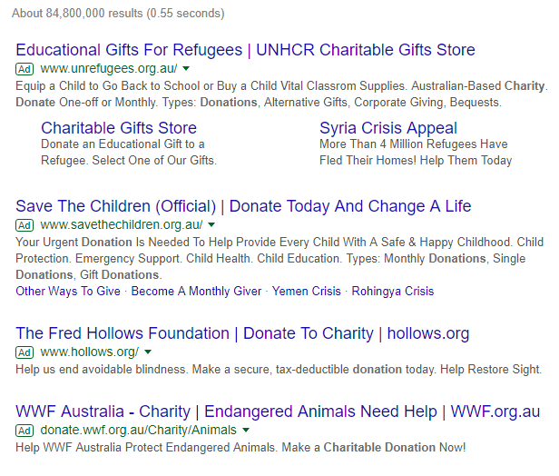Image resolution: width=559 pixels, height=476 pixels.
Task: Select Other Ways To Give sitelink
Action: tap(68, 292)
